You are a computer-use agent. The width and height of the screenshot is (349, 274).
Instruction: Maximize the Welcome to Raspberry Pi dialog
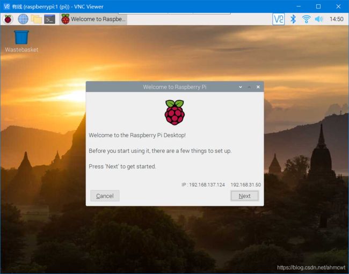[x=249, y=87]
